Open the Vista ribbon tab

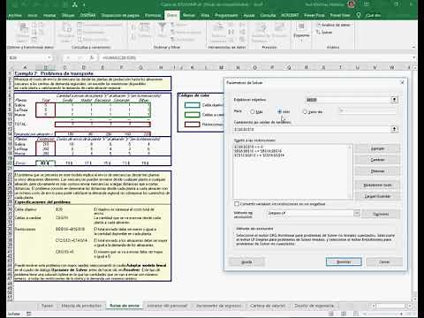[205, 15]
